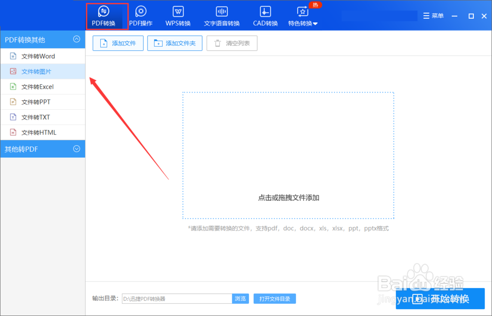492x316 pixels.
Task: Click the 添加文件 add files button
Action: point(118,43)
